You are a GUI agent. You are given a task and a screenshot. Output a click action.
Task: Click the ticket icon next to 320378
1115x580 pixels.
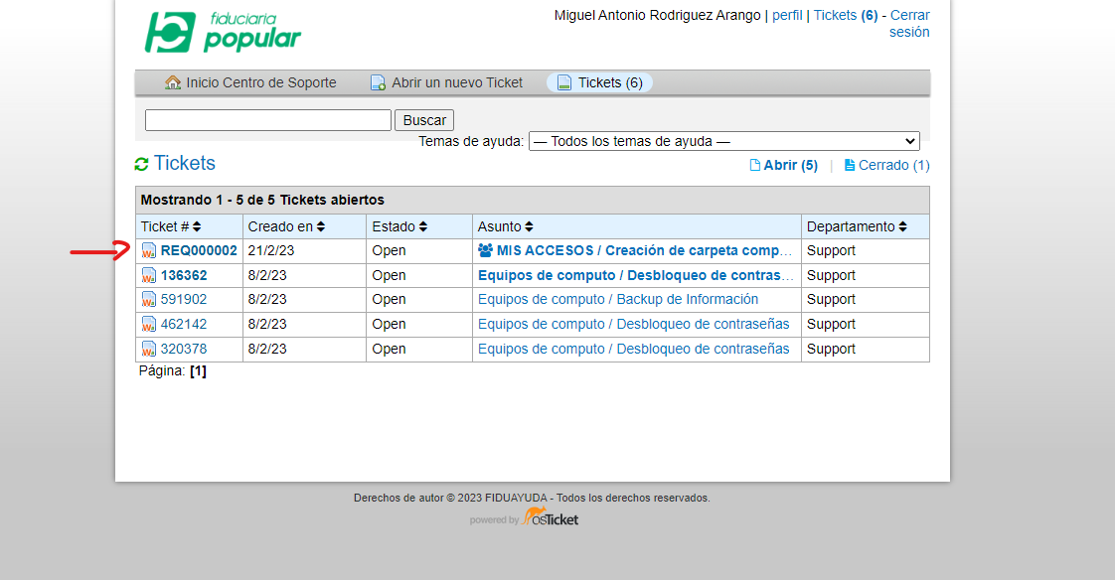(149, 349)
